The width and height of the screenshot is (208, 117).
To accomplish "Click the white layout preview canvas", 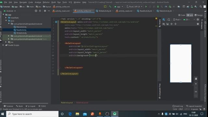I will coord(181,63).
